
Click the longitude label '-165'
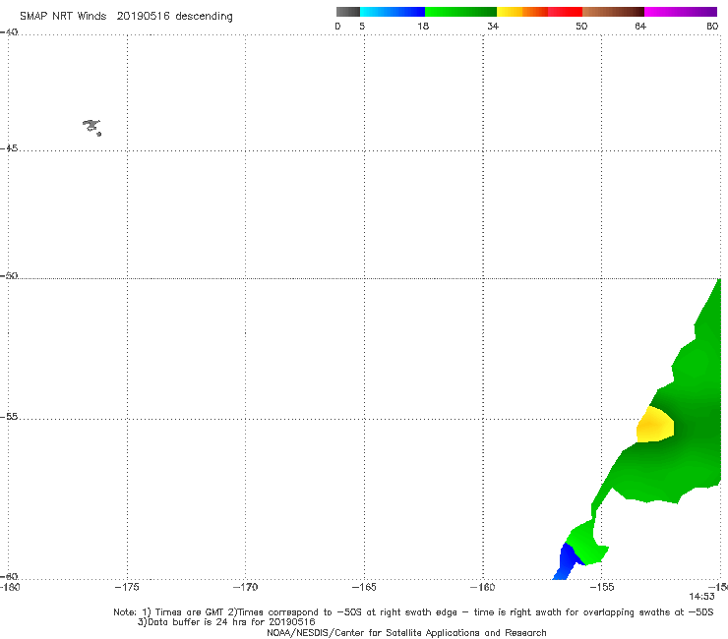click(x=364, y=588)
